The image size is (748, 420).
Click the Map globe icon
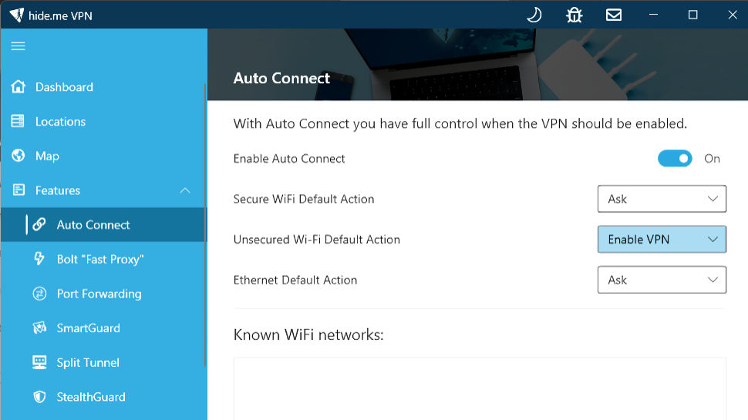click(x=19, y=156)
